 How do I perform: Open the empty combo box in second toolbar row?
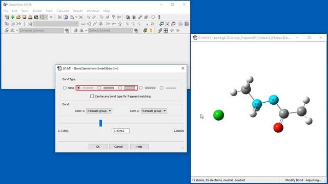(56, 24)
